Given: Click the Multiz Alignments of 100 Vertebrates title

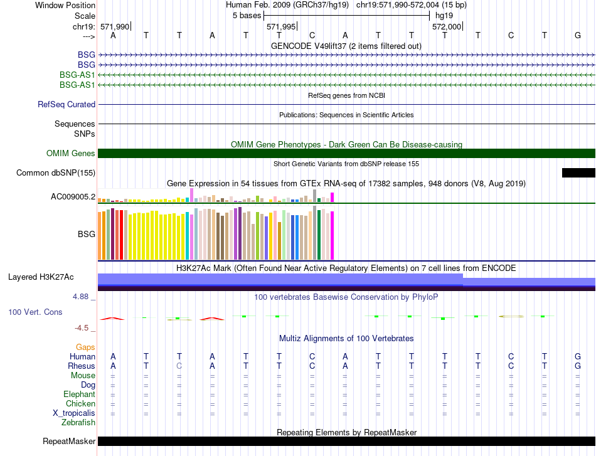Looking at the screenshot, I should click(x=346, y=338).
